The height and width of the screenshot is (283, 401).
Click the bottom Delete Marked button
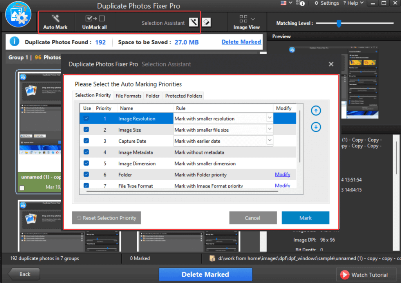[205, 274]
